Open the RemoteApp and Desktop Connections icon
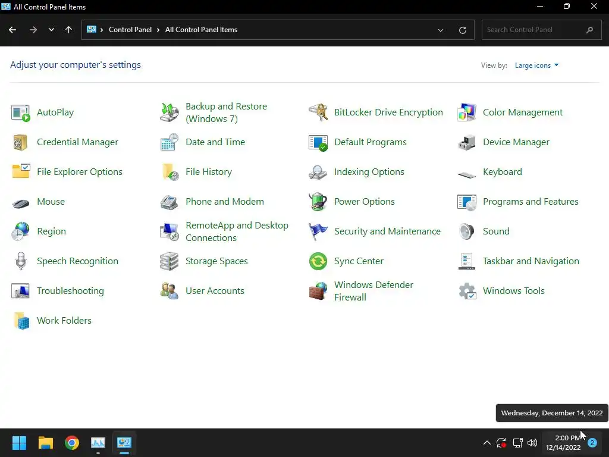The width and height of the screenshot is (609, 457). (x=169, y=231)
